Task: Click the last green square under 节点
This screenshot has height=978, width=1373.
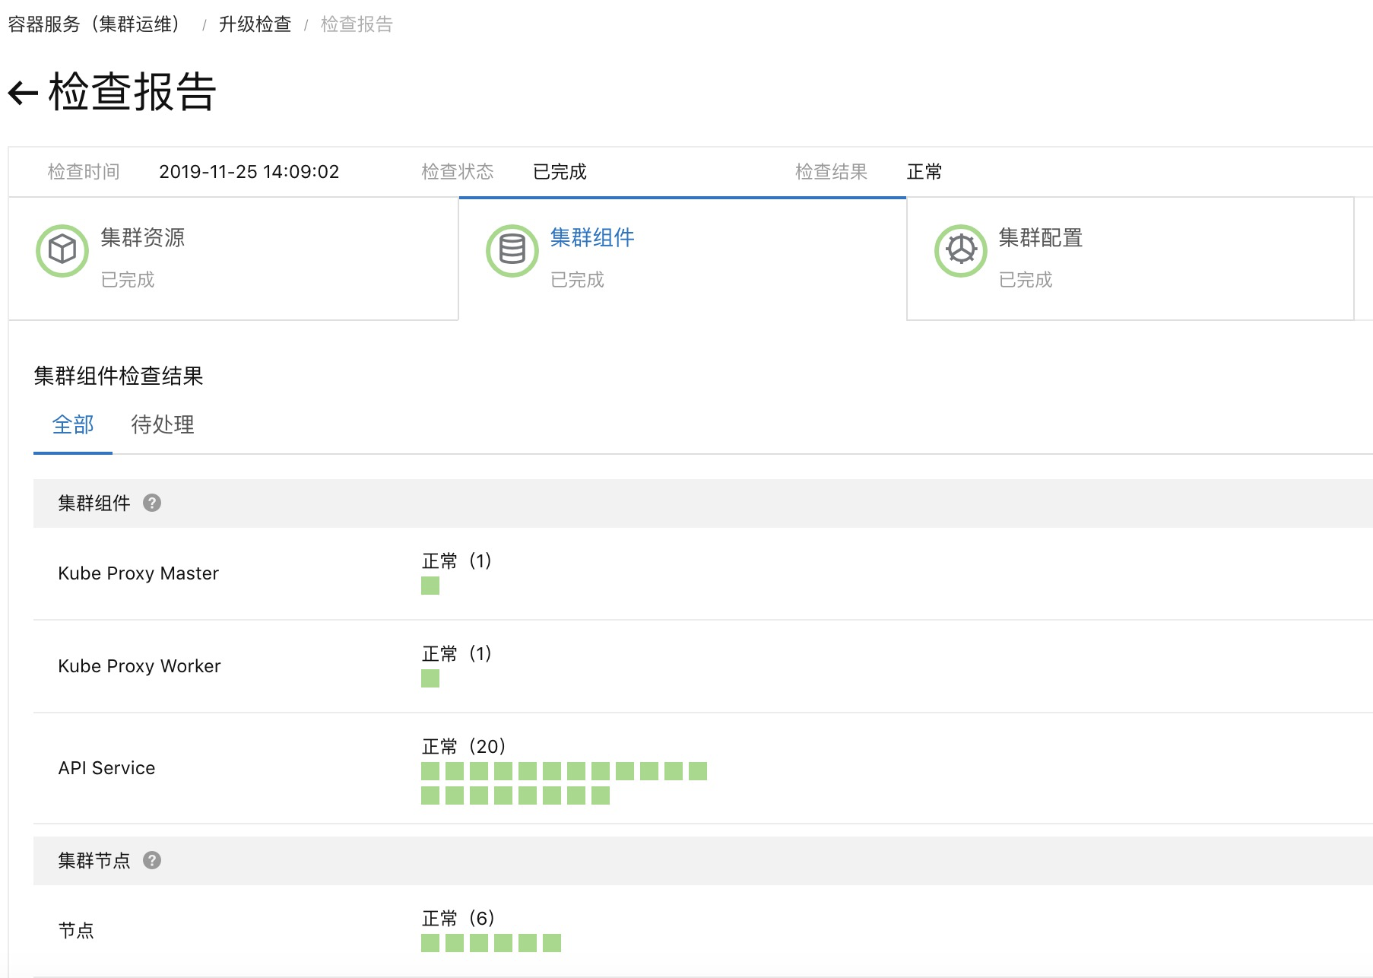Action: [x=552, y=943]
